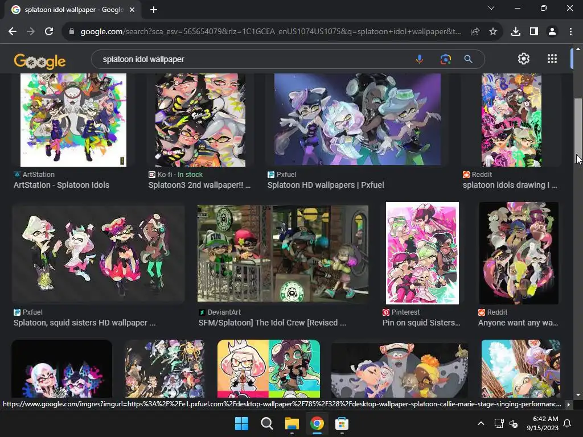Open Pinterest squid Sisters pin thumbnail
The height and width of the screenshot is (437, 583).
point(422,253)
